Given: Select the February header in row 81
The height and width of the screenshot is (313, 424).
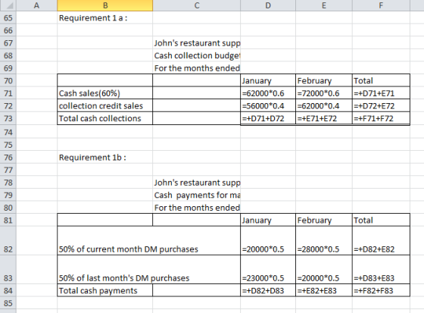Looking at the screenshot, I should coord(324,220).
